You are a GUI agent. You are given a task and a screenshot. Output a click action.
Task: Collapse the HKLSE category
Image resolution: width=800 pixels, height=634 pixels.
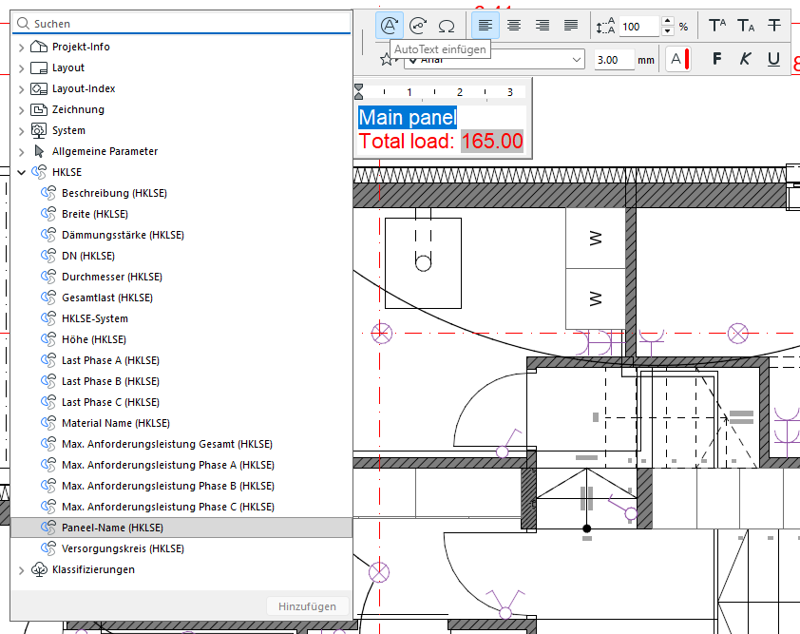pos(21,173)
